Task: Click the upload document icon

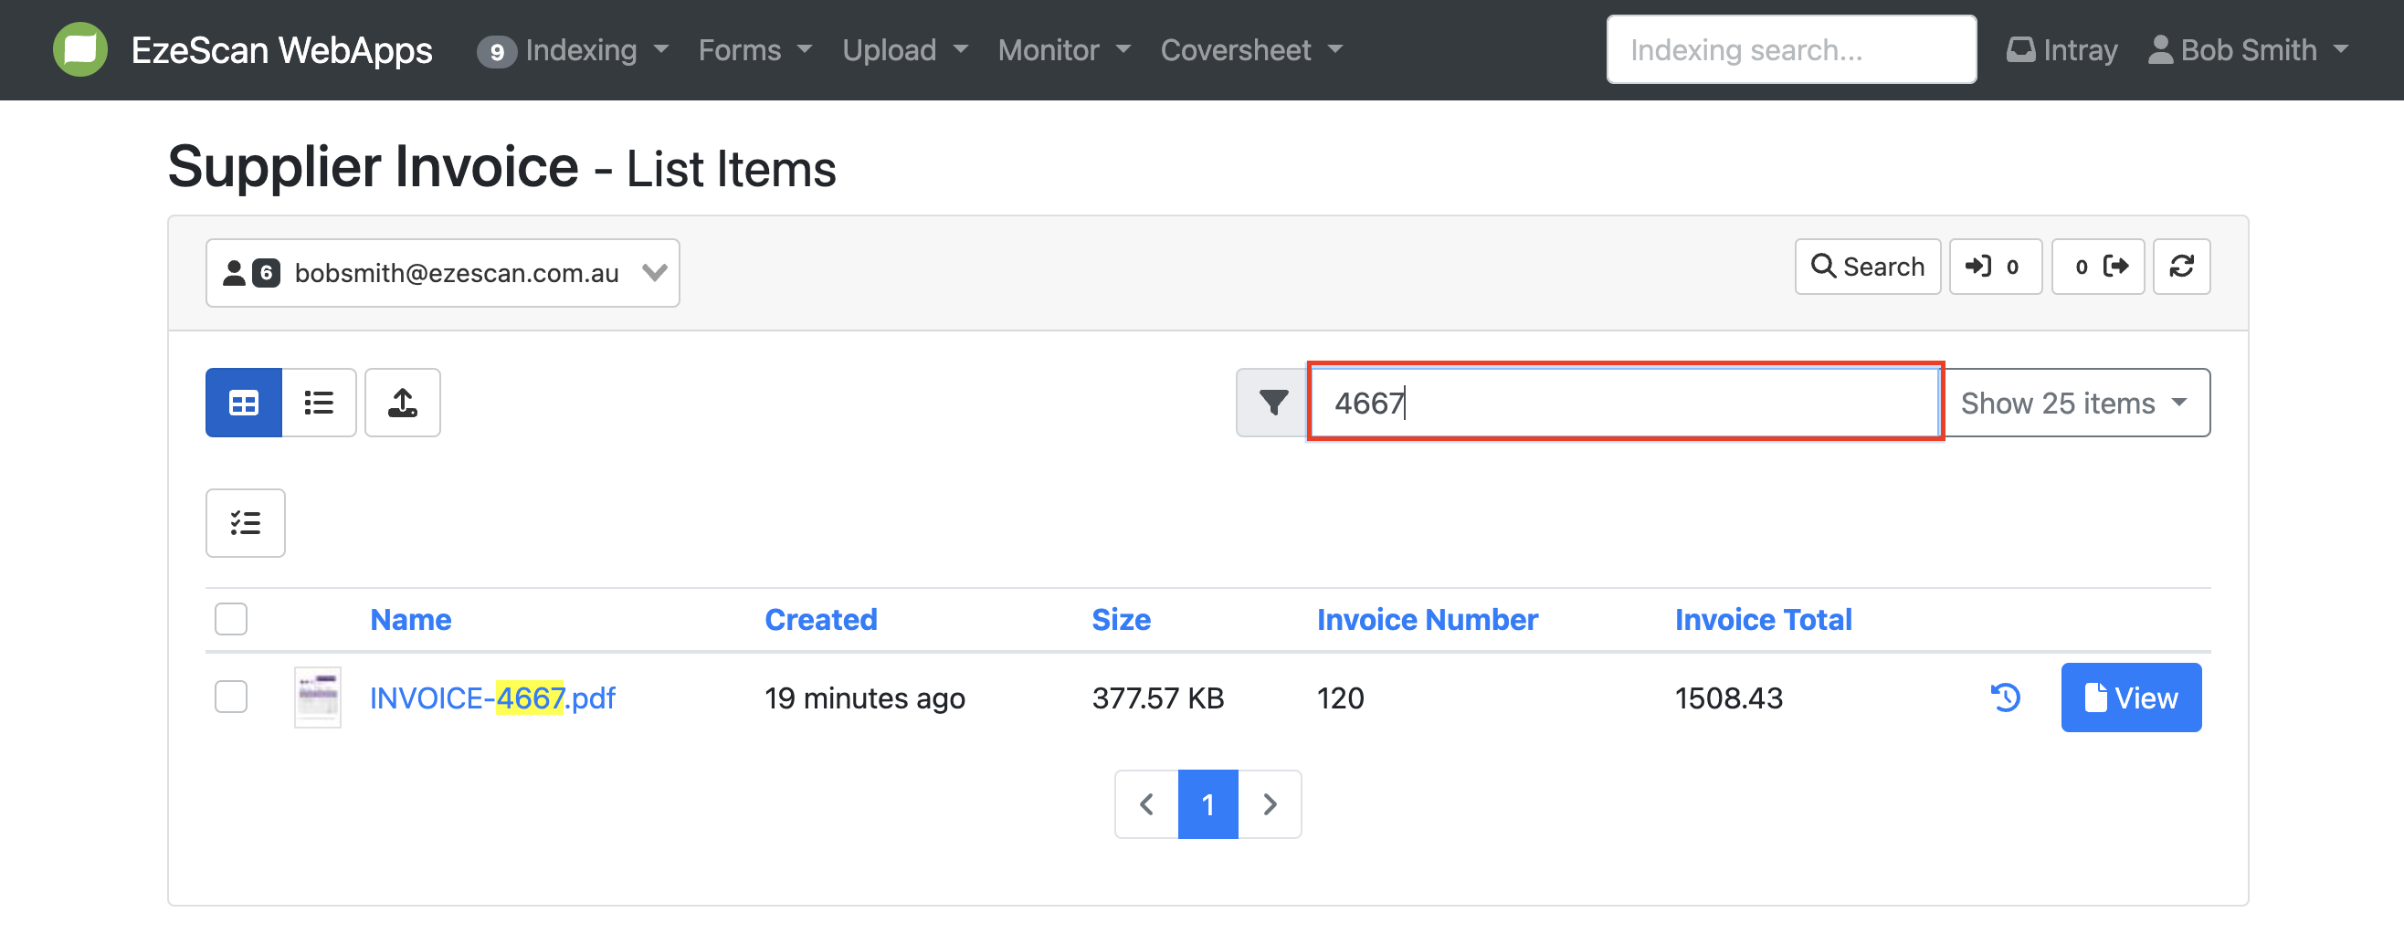Action: 402,403
